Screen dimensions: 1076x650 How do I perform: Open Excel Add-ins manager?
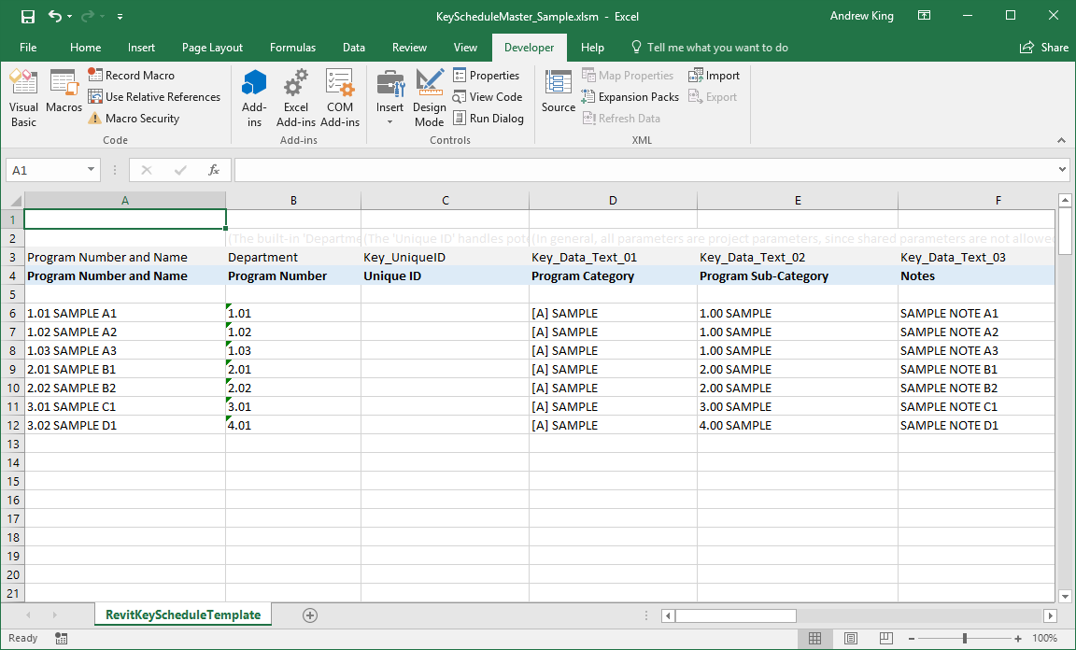296,98
